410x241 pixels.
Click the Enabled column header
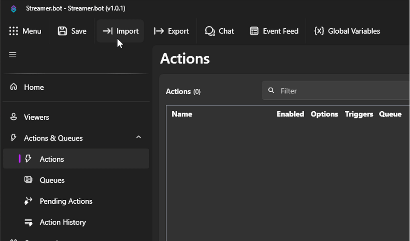pos(290,114)
